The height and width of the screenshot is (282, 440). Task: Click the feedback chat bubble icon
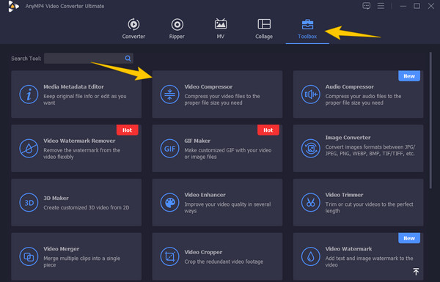[366, 6]
